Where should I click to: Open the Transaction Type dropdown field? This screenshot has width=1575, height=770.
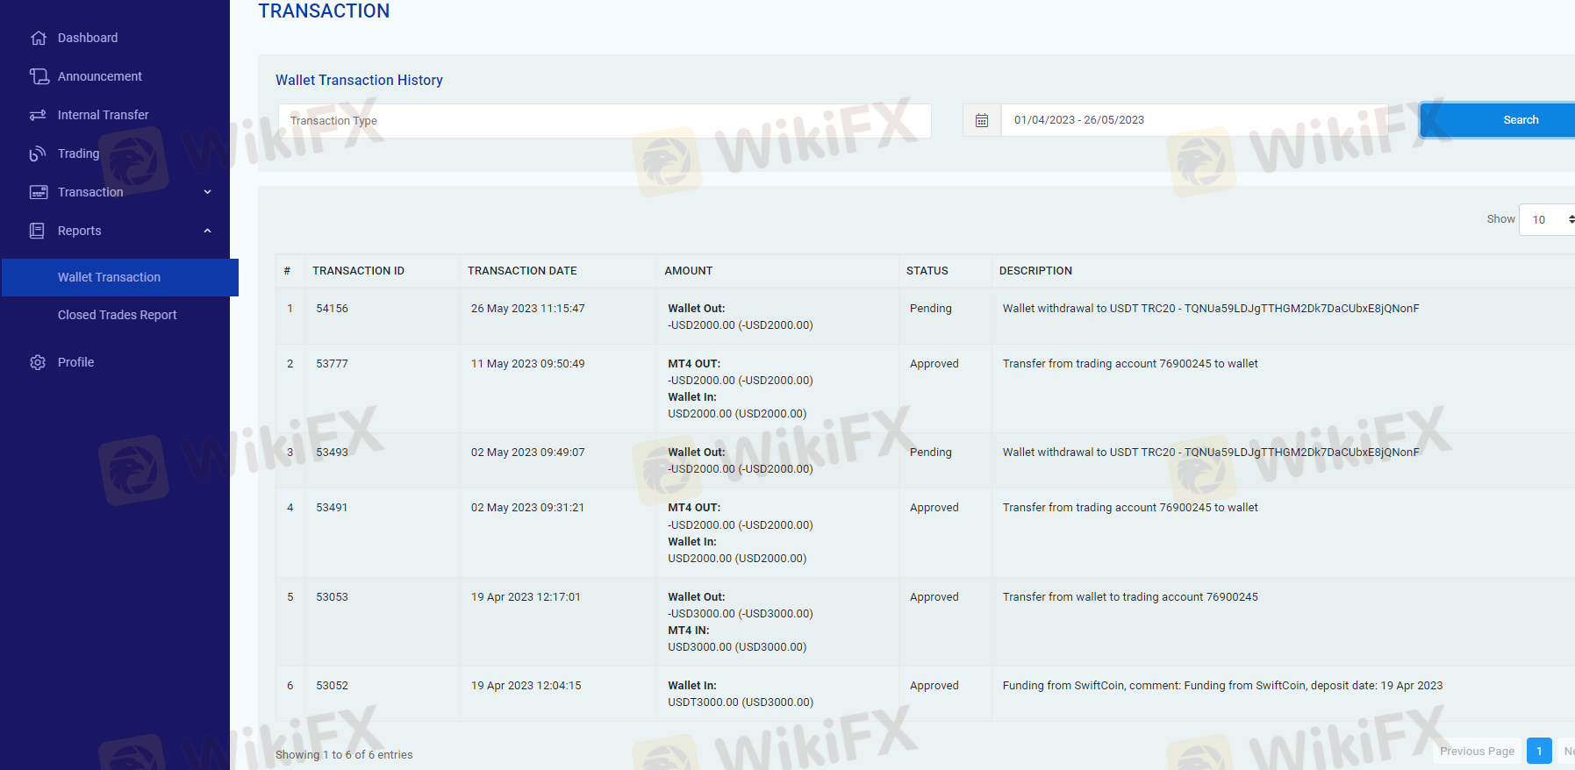tap(605, 121)
